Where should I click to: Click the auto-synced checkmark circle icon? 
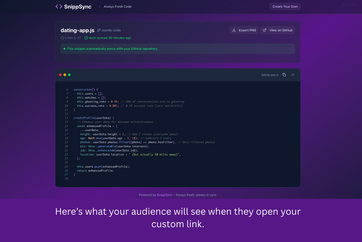(86, 38)
